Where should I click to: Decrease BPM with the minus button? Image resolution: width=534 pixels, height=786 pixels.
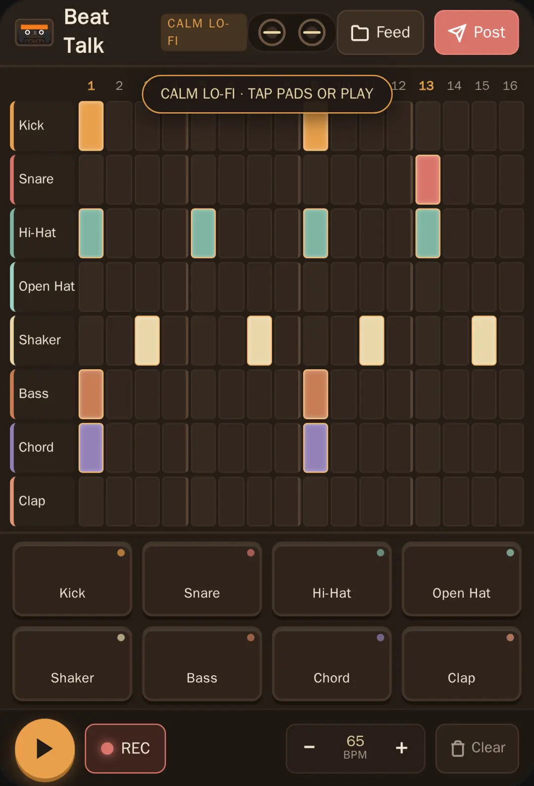[x=310, y=747]
